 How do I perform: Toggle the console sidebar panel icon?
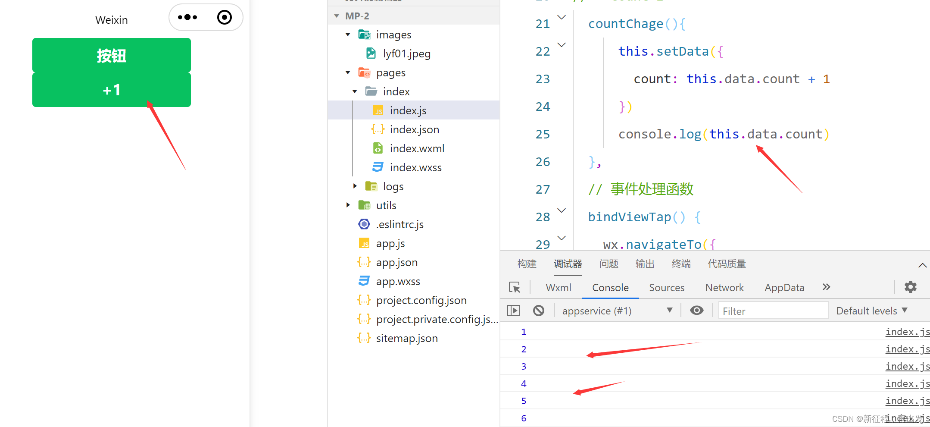(514, 311)
